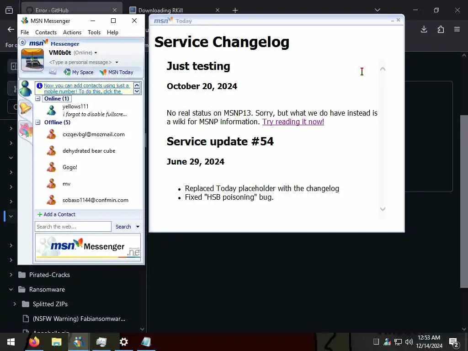Switch to the Error - GitHub browser tab

coord(72,10)
